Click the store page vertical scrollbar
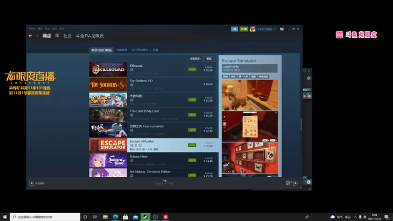 (301, 125)
